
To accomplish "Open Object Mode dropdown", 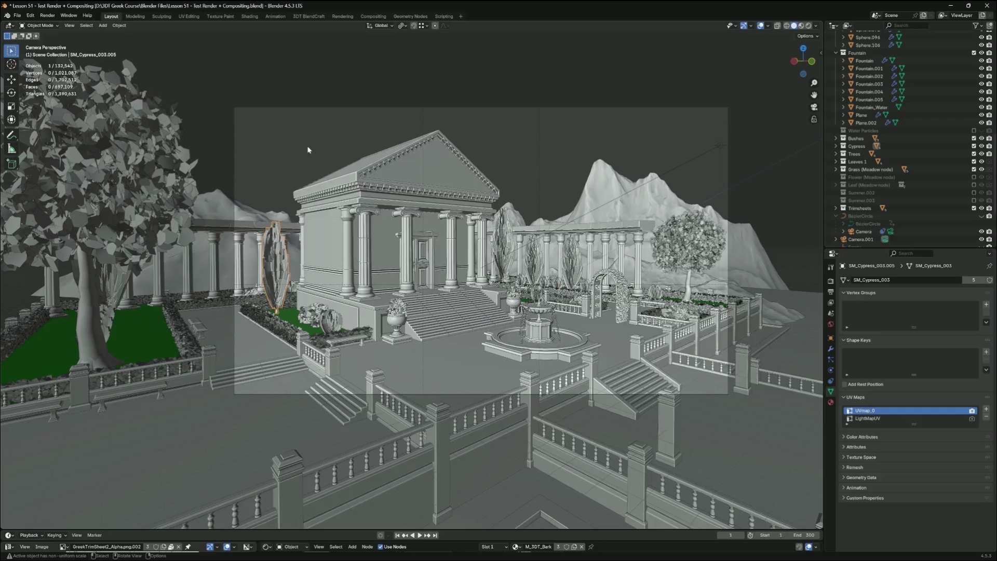I will tap(39, 25).
